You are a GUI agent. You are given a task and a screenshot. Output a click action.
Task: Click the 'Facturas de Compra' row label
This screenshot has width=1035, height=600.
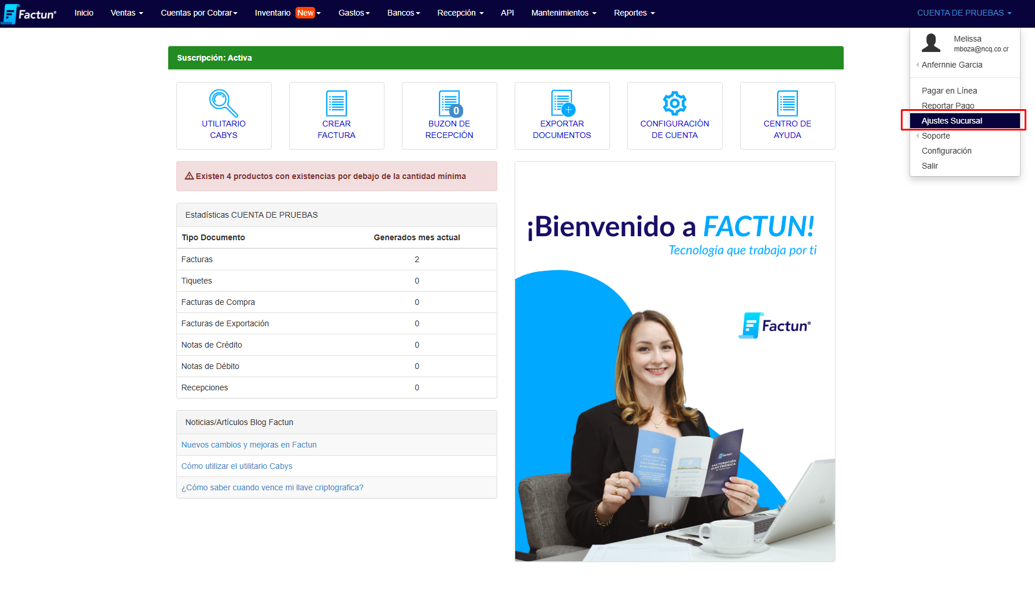point(218,302)
